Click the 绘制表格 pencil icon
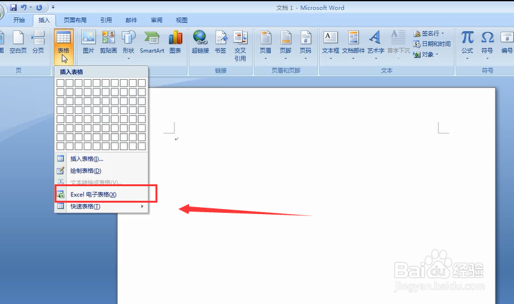This screenshot has height=304, width=514. tap(61, 170)
